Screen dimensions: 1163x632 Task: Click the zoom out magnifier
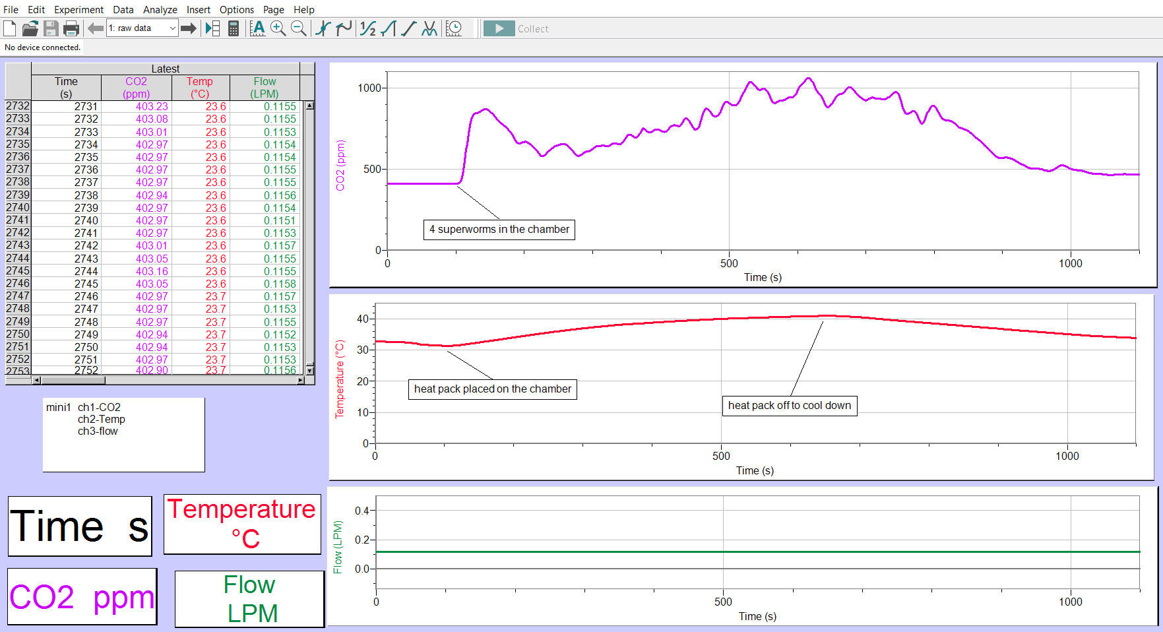click(x=299, y=28)
